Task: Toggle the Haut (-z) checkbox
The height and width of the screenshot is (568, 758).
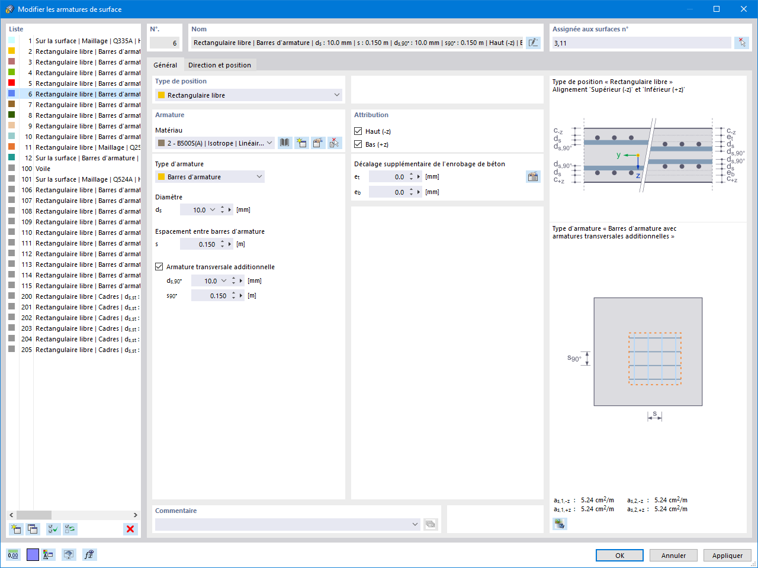Action: click(358, 131)
